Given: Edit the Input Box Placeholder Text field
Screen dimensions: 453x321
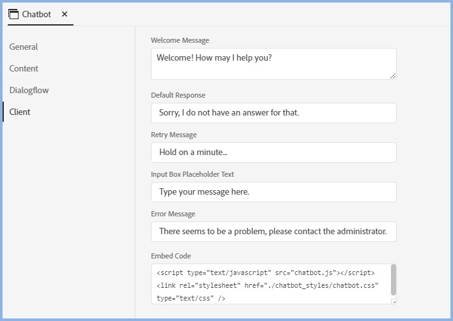Looking at the screenshot, I should [273, 192].
